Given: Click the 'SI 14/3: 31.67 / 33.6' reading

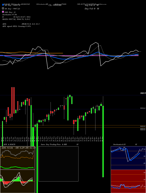Looking at the screenshot, I should [x=22, y=17].
